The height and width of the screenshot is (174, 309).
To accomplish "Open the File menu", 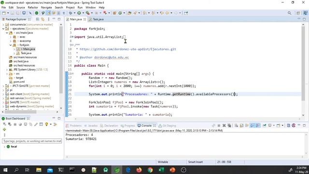I will click(3, 7).
